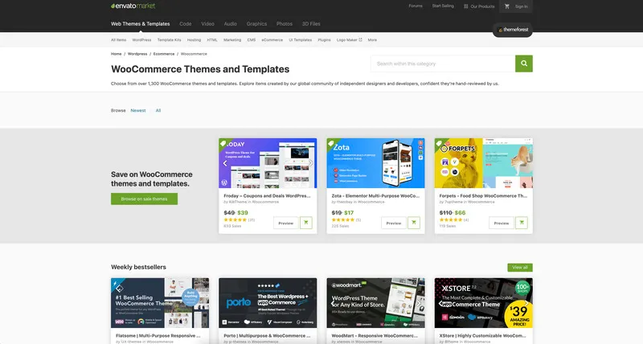Add Zota theme to cart
The image size is (643, 344).
(x=414, y=223)
